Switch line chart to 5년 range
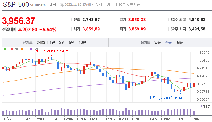The height and width of the screenshot is (122, 212). coord(72,42)
